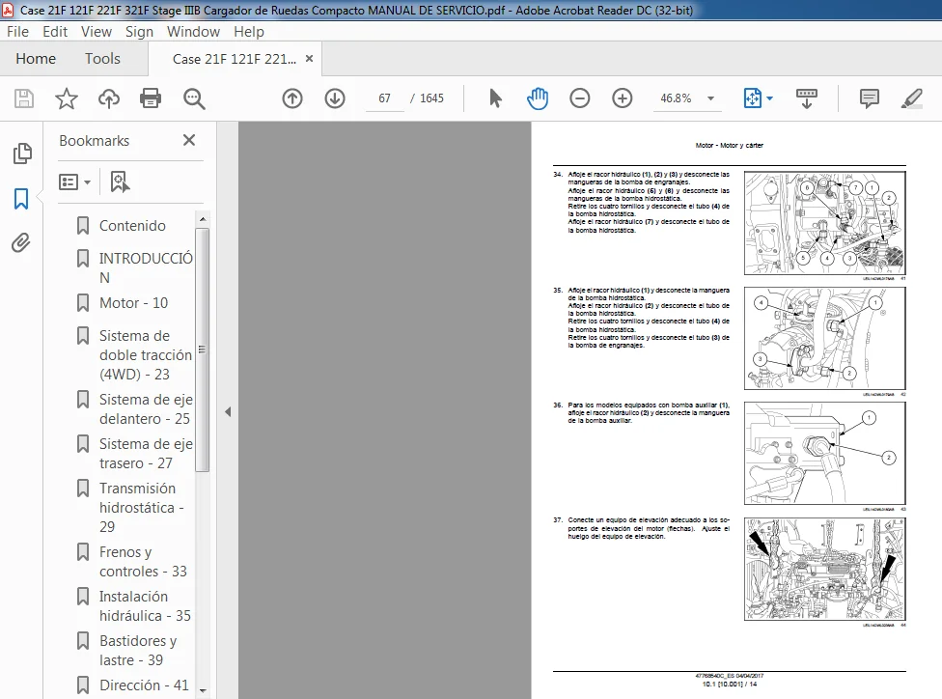Choose the arrow selection tool
The image size is (942, 699).
[x=495, y=98]
